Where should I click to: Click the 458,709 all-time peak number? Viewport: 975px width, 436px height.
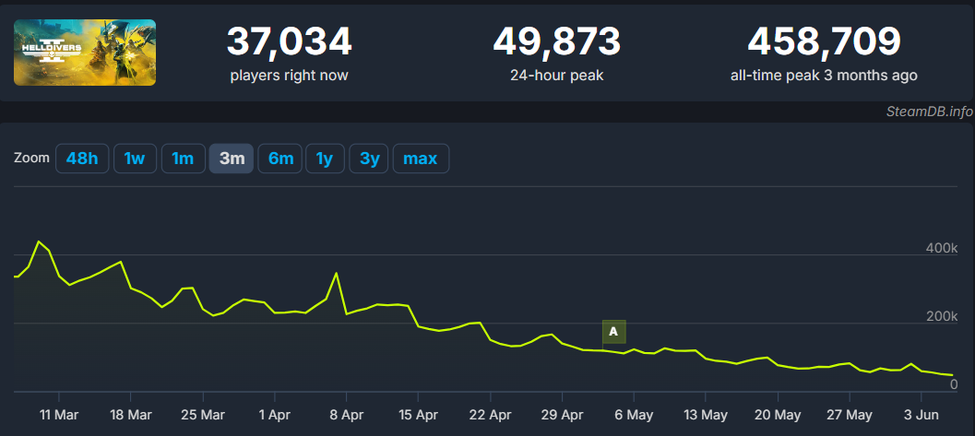(823, 42)
